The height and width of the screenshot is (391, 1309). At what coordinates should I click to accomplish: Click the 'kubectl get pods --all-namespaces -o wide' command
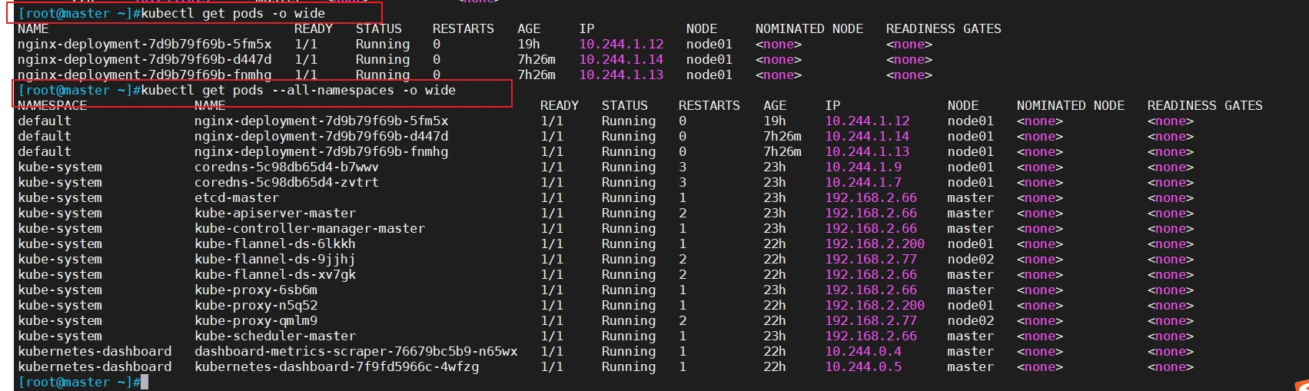click(298, 90)
